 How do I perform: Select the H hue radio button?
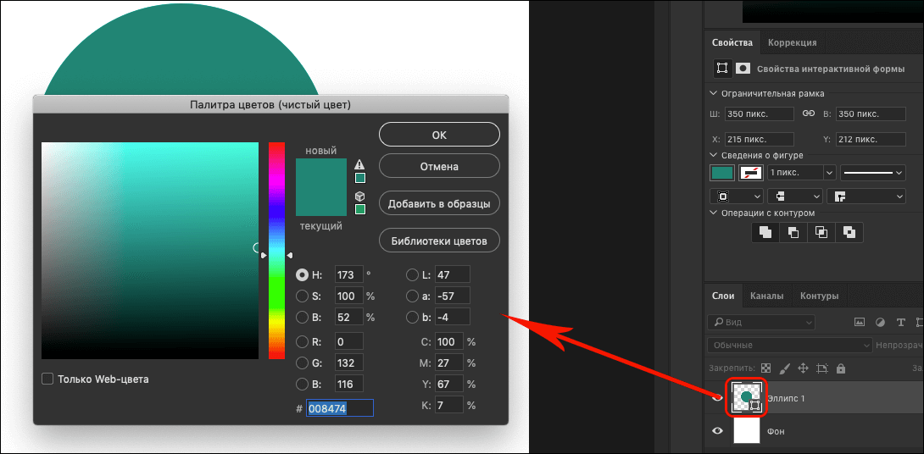tap(303, 274)
